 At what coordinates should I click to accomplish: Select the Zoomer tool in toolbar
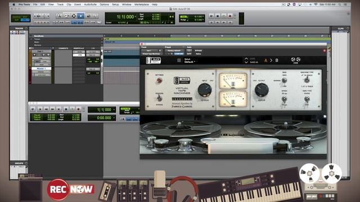coord(58,16)
